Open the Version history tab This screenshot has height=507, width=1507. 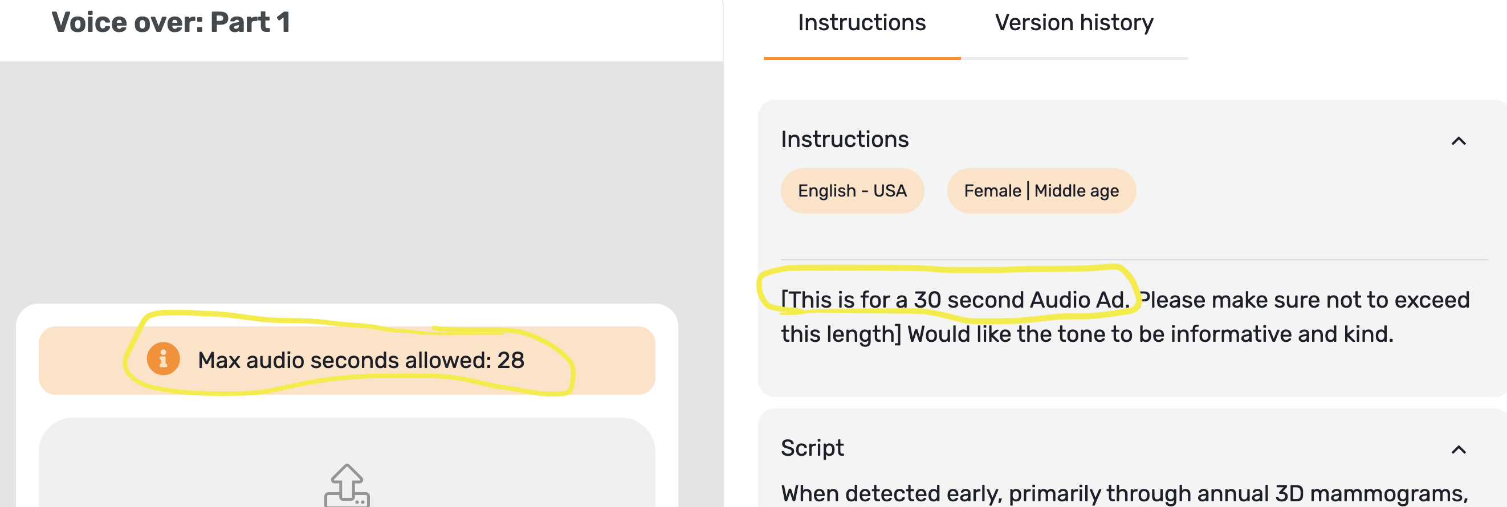coord(1073,23)
